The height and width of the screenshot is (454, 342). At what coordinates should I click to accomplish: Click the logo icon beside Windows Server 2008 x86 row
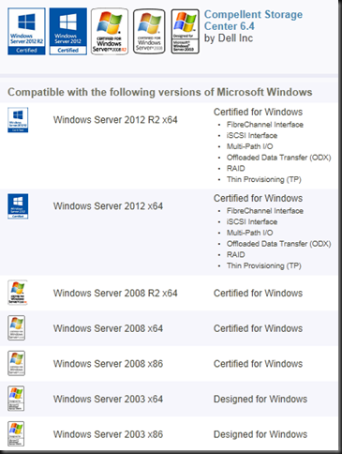tap(16, 363)
